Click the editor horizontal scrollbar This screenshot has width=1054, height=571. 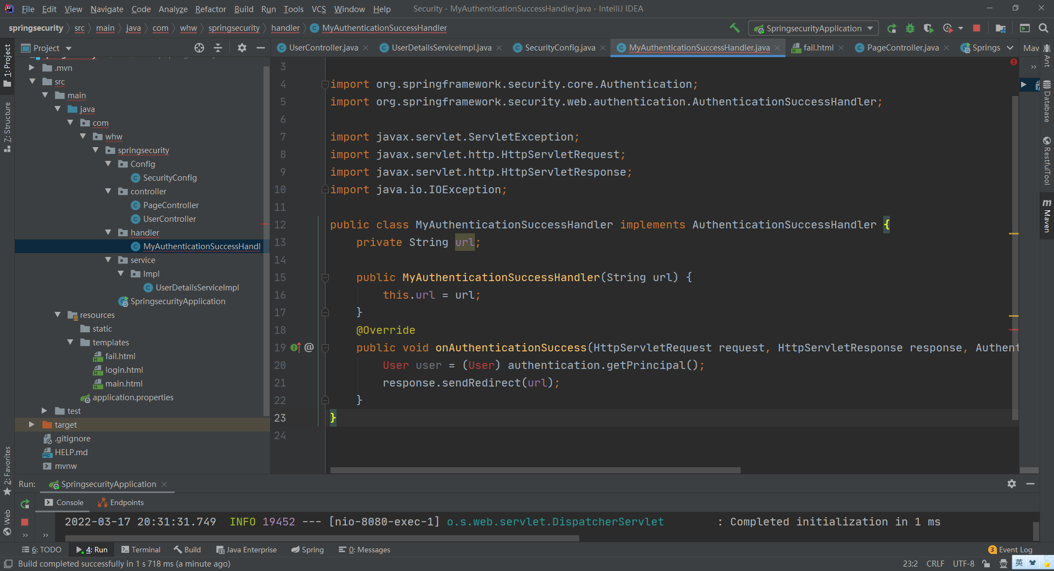[535, 471]
